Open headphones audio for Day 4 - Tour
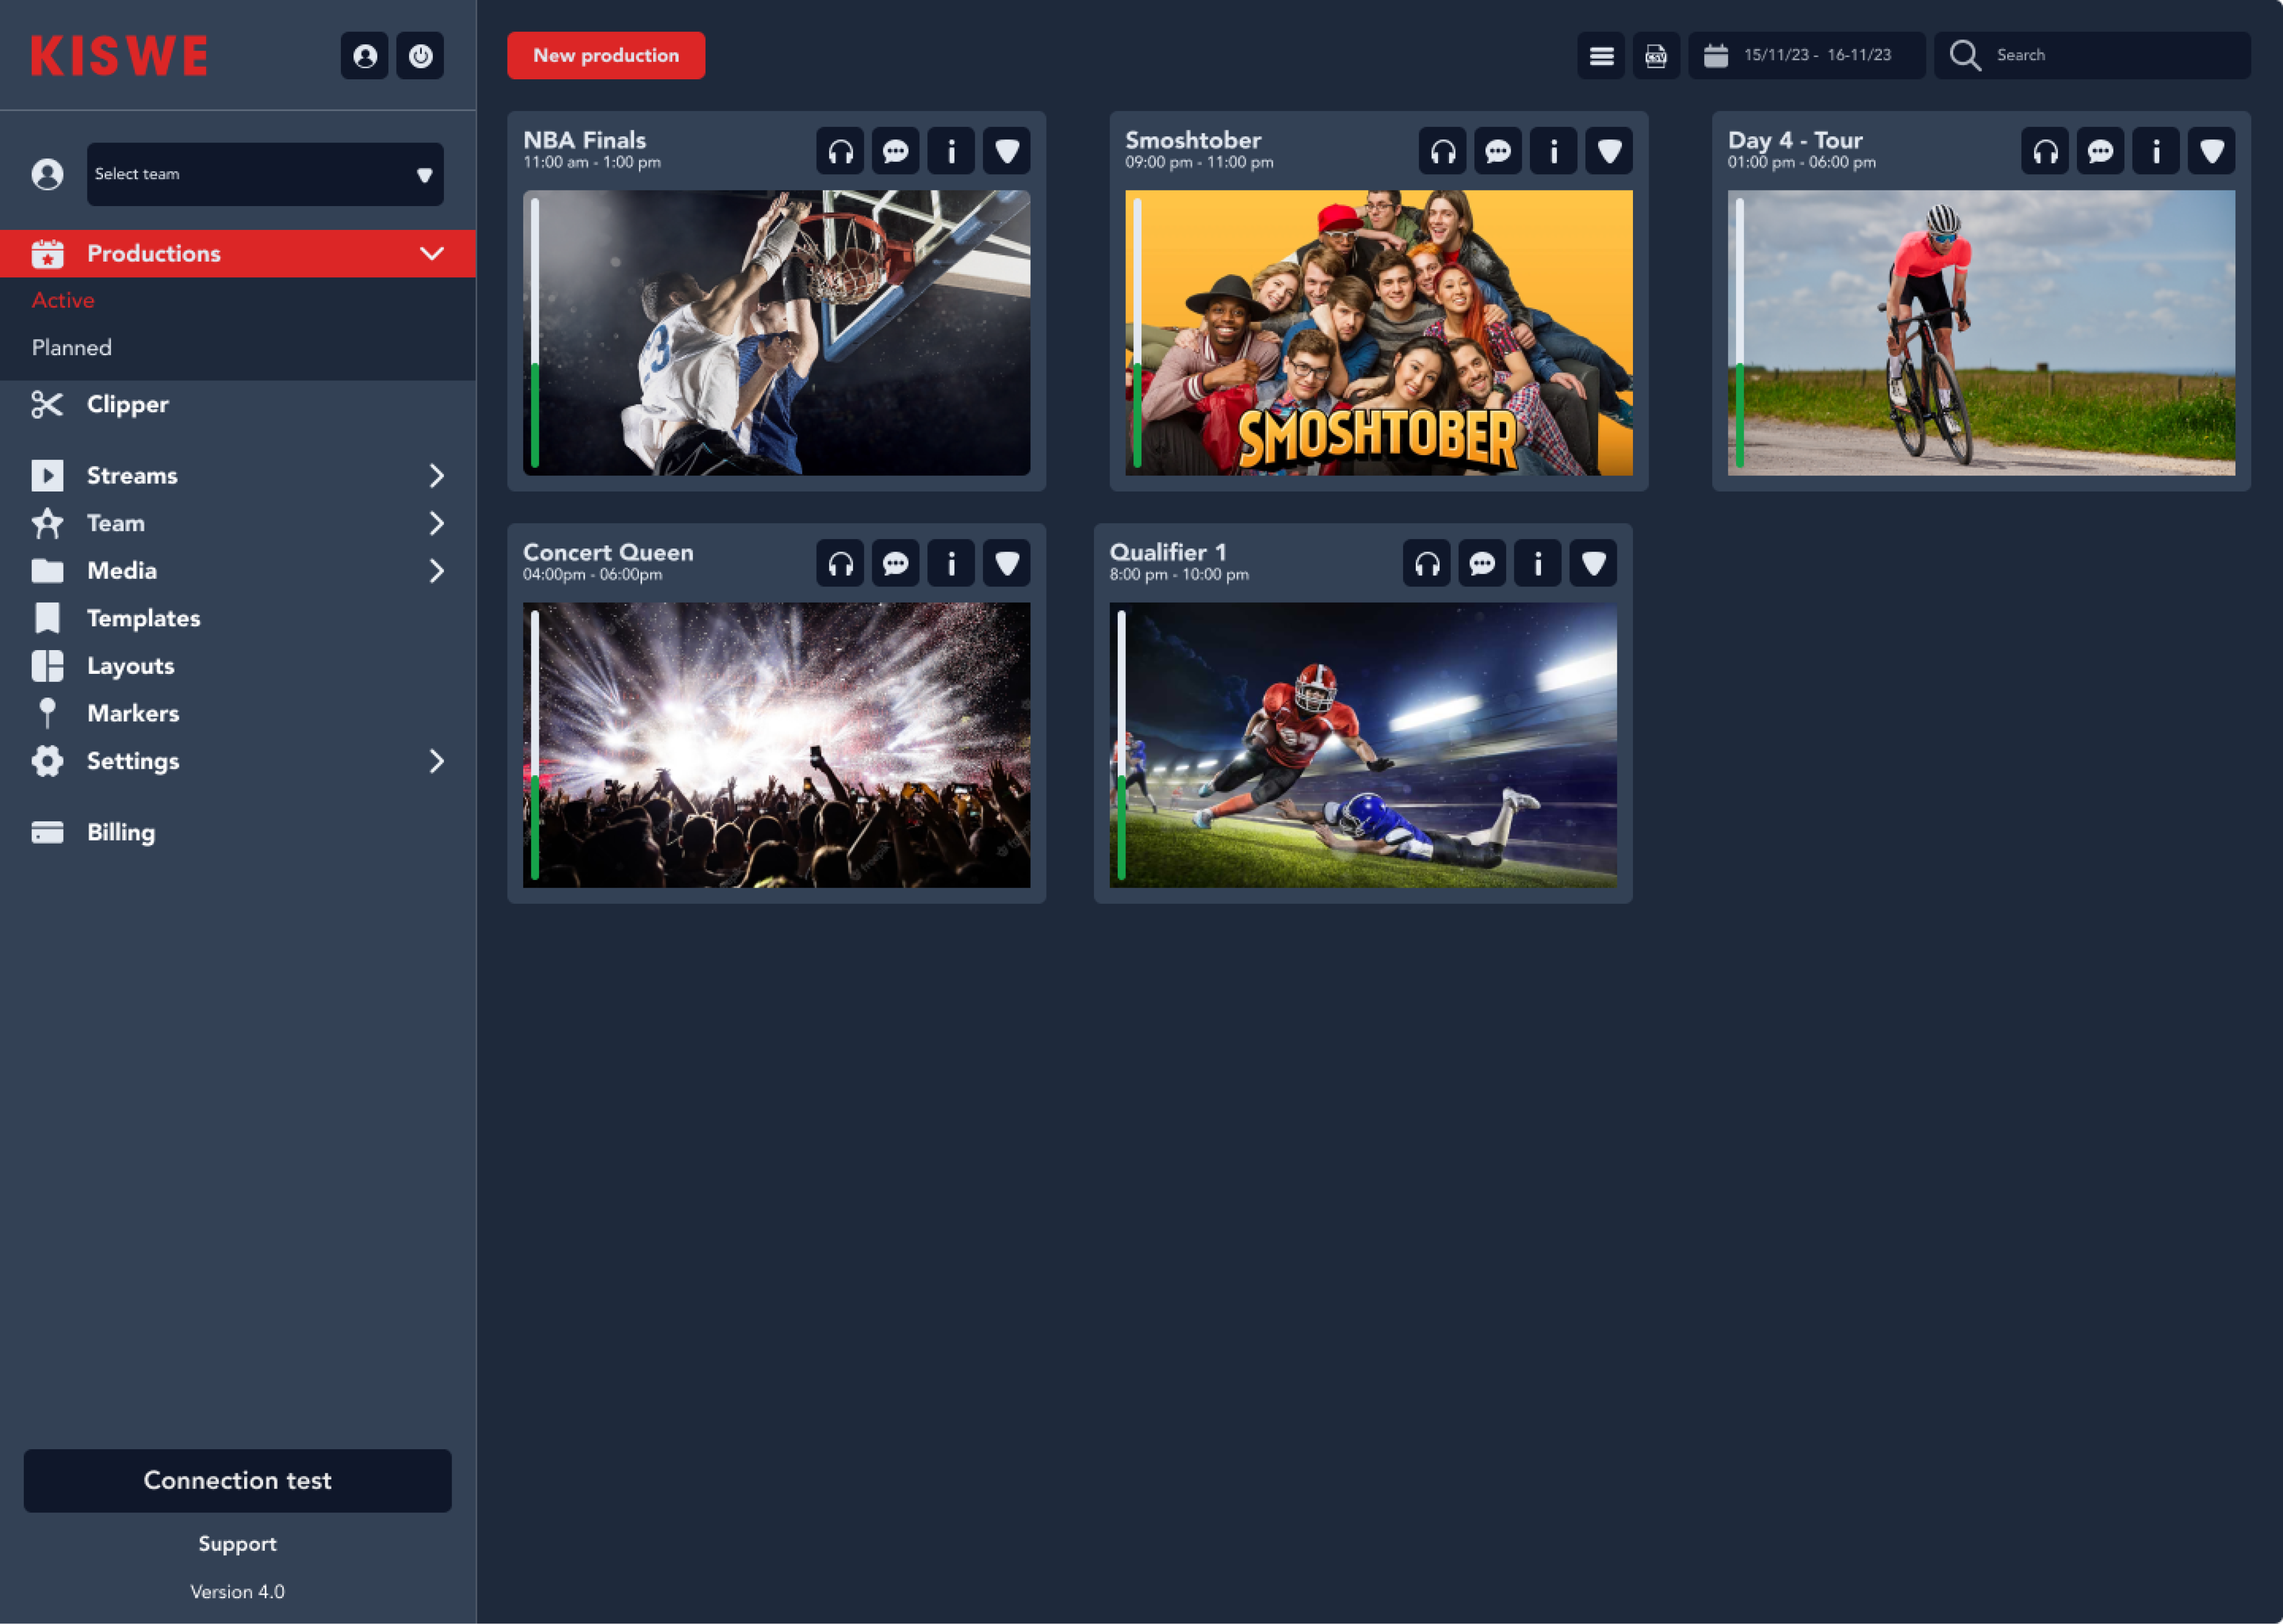The image size is (2283, 1624). pos(2045,151)
